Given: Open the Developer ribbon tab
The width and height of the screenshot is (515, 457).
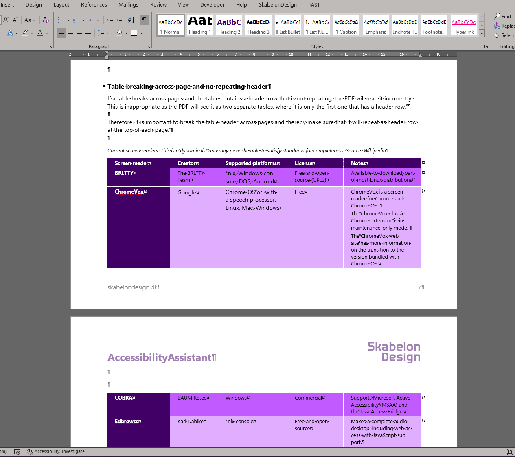Looking at the screenshot, I should [x=213, y=5].
